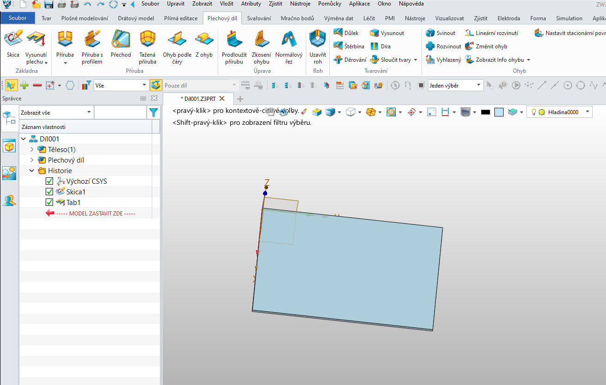Click the Správce search input field
This screenshot has width=606, height=385.
tap(120, 112)
